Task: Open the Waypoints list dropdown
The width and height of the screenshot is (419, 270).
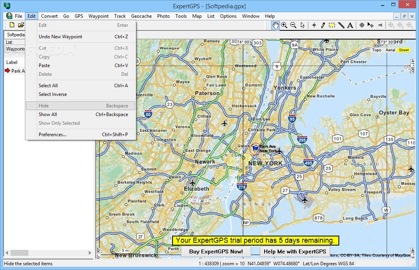Action: coord(15,49)
